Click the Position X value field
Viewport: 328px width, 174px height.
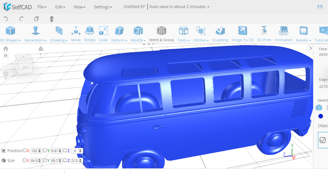coord(34,151)
